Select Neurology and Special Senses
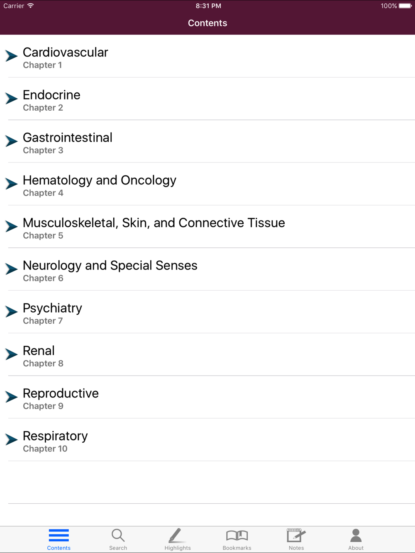415x553 pixels. (207, 269)
